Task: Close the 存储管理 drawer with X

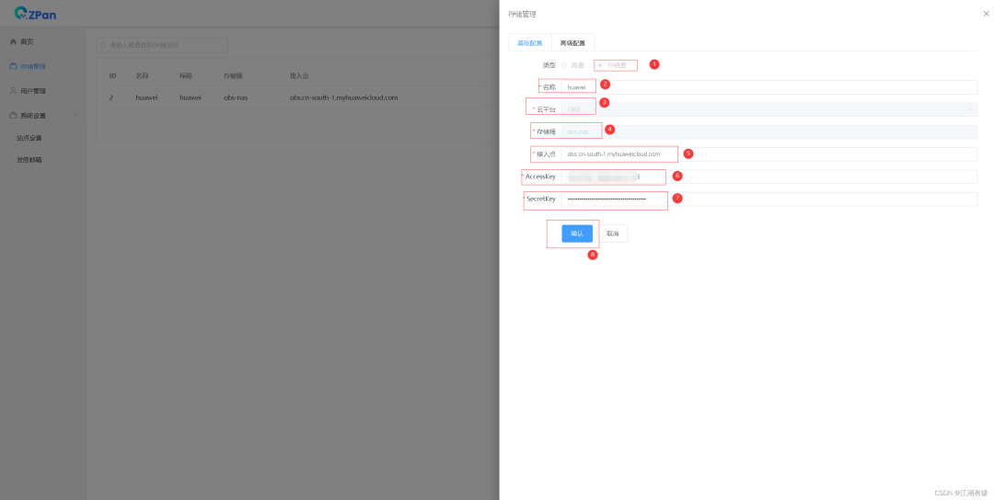Action: 986,14
